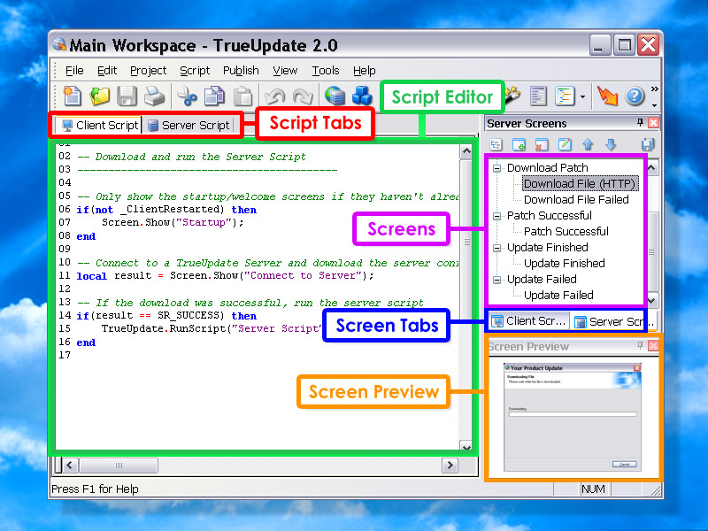Open the Help menu
Image resolution: width=708 pixels, height=531 pixels.
(364, 71)
